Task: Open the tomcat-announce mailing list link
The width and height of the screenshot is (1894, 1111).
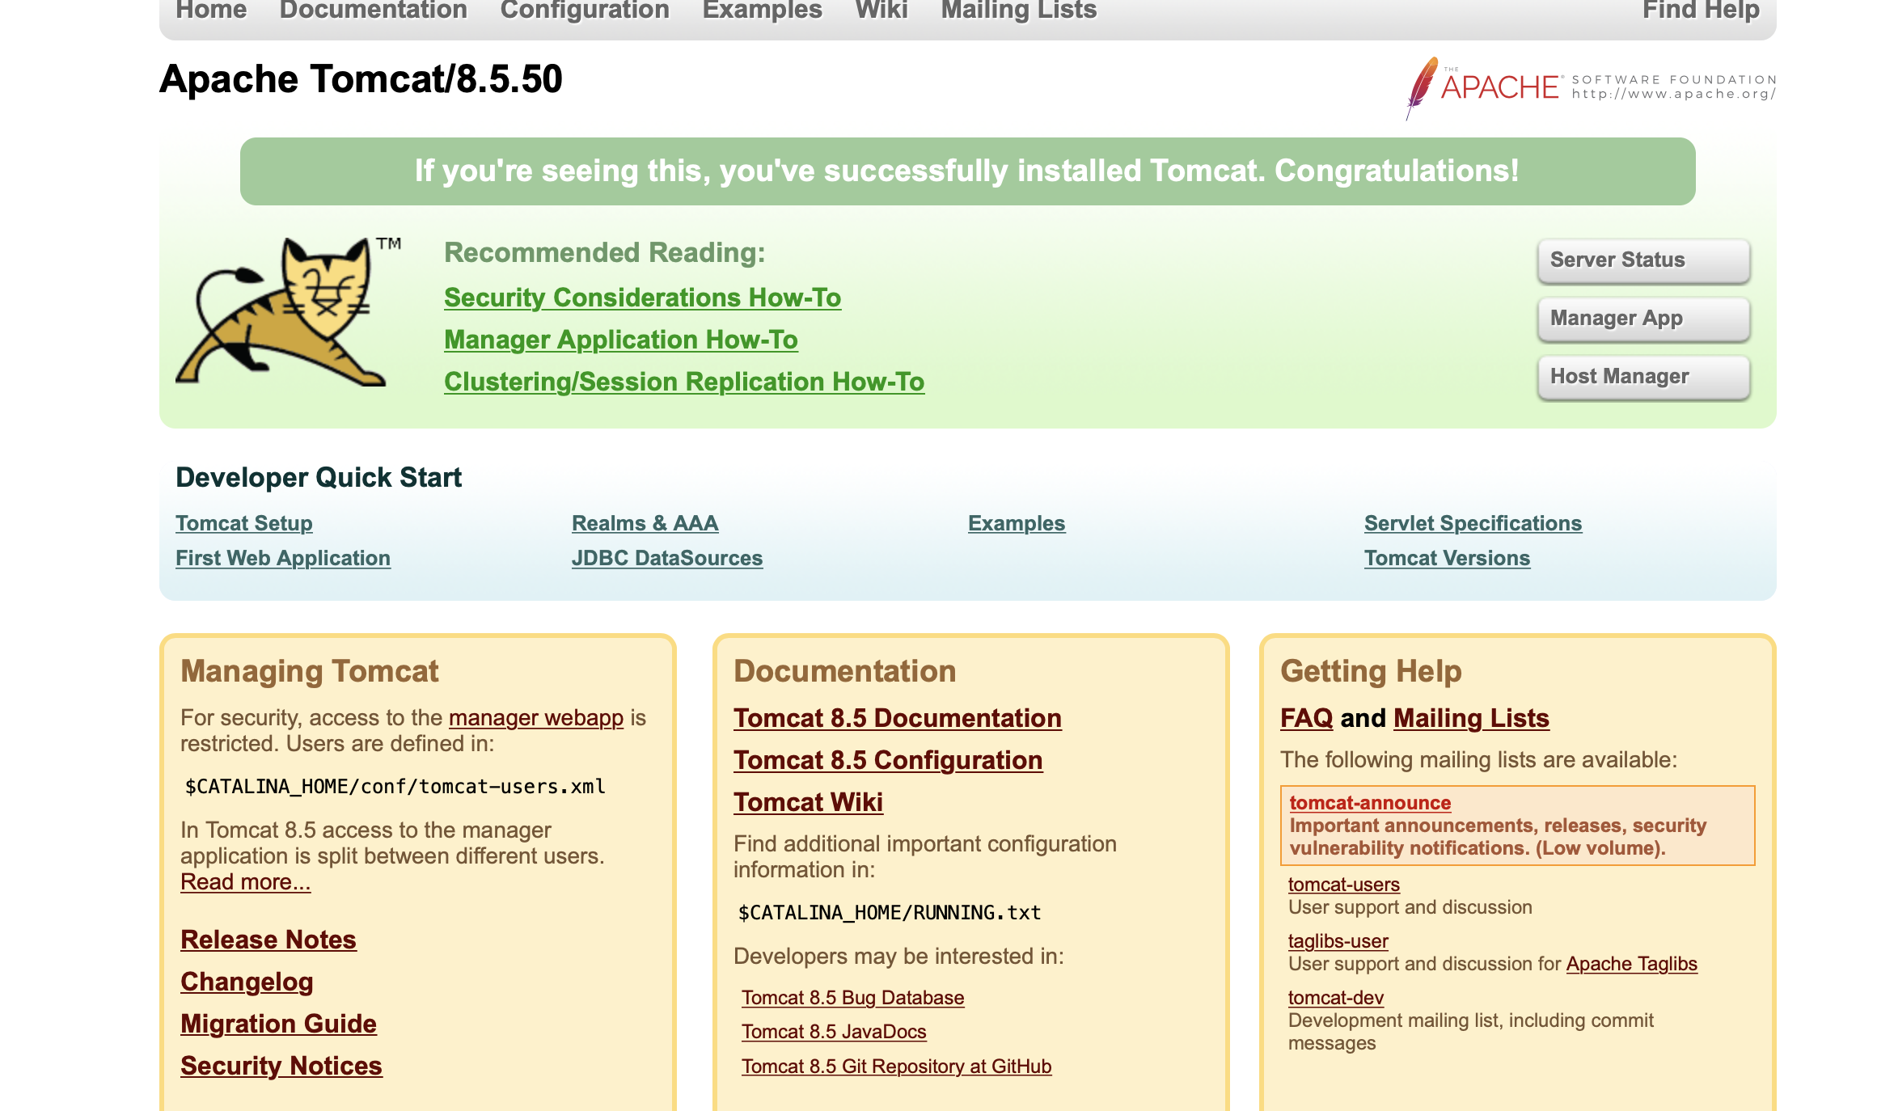Action: [x=1370, y=803]
